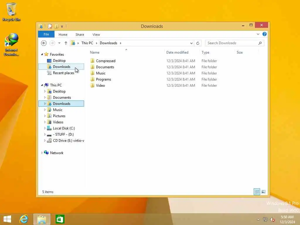The image size is (300, 225).
Task: Open the - STUFF - (D:) drive
Action: tap(63, 134)
